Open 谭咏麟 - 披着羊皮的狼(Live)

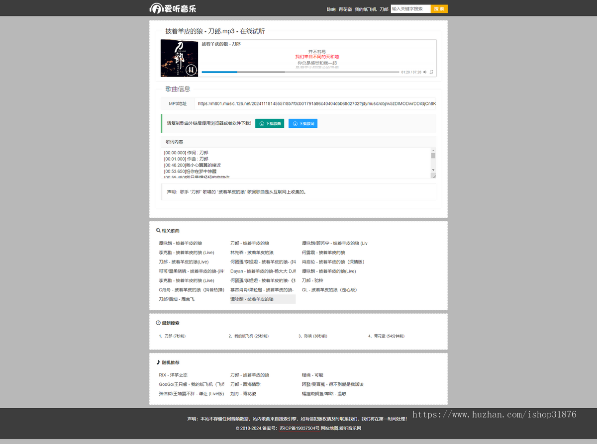pos(329,271)
